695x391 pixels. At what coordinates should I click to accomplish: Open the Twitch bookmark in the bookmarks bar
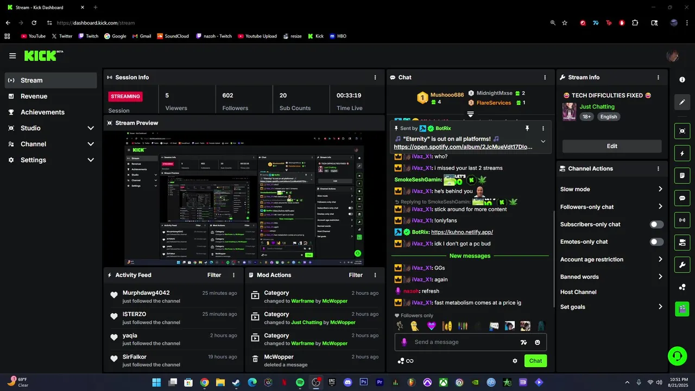(89, 36)
